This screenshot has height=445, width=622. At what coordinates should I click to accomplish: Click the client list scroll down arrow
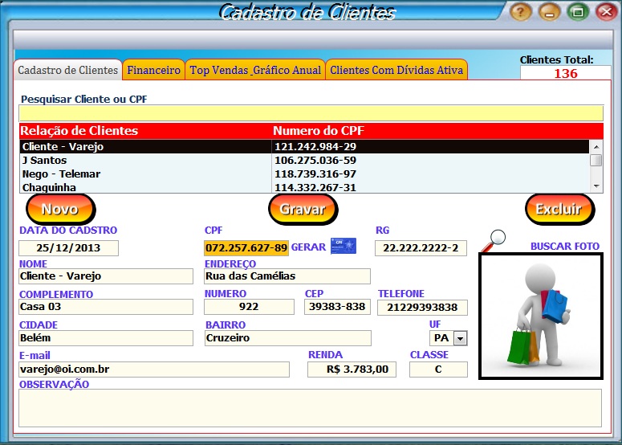point(596,186)
